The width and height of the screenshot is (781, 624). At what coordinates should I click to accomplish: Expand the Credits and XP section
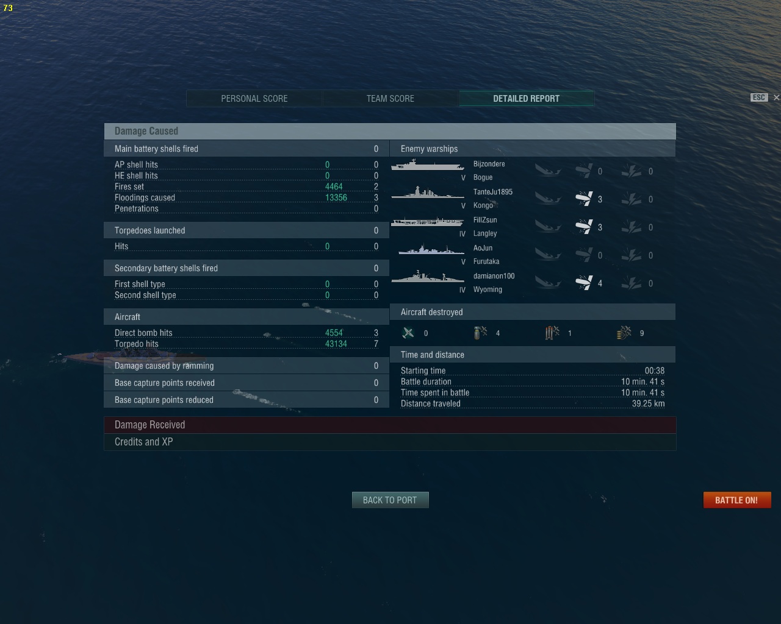point(390,442)
